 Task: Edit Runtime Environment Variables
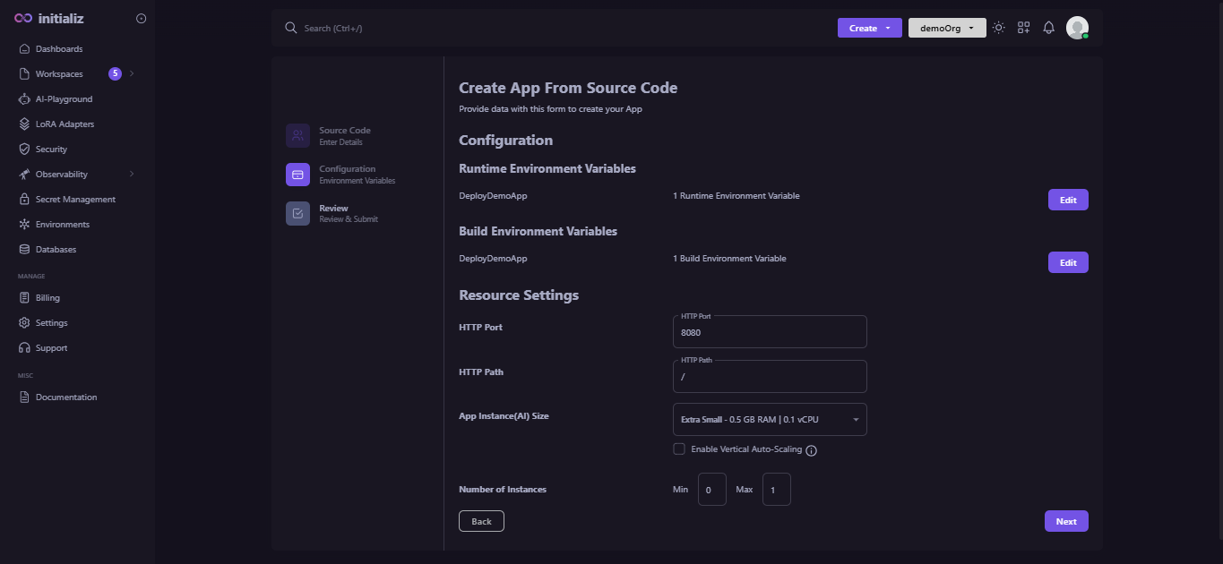pyautogui.click(x=1068, y=200)
